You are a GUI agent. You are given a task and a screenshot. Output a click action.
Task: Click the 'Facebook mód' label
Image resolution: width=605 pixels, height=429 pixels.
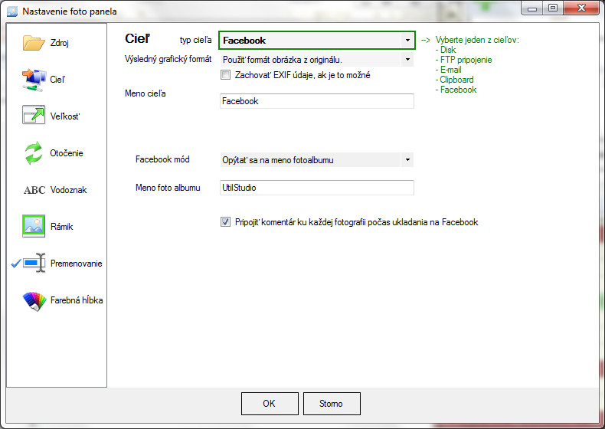(162, 159)
